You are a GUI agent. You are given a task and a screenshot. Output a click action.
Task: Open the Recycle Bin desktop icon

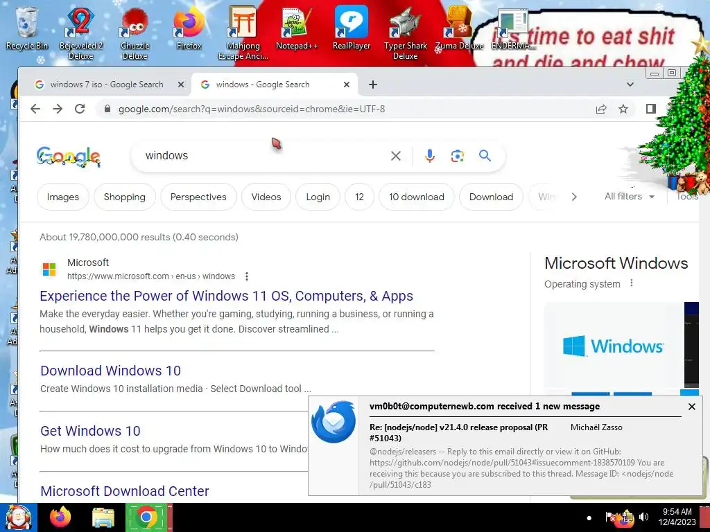[x=26, y=27]
